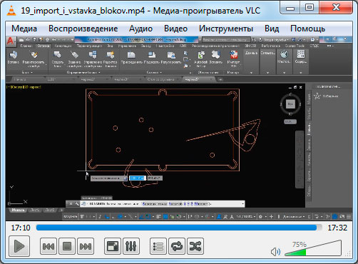358x264 pixels.
Task: Expand the Содержимое ribbon panel dropdown
Action: (x=301, y=73)
